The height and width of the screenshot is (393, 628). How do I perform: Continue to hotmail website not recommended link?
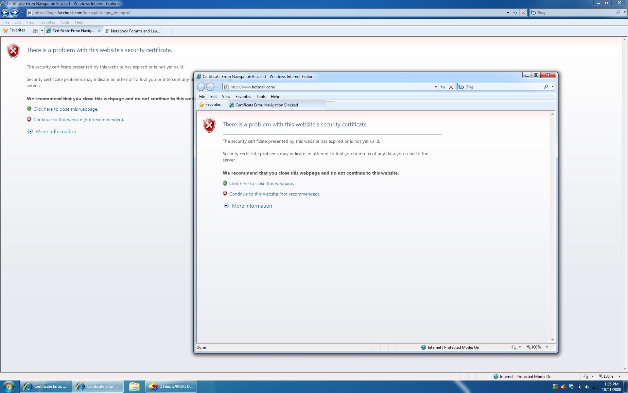274,194
